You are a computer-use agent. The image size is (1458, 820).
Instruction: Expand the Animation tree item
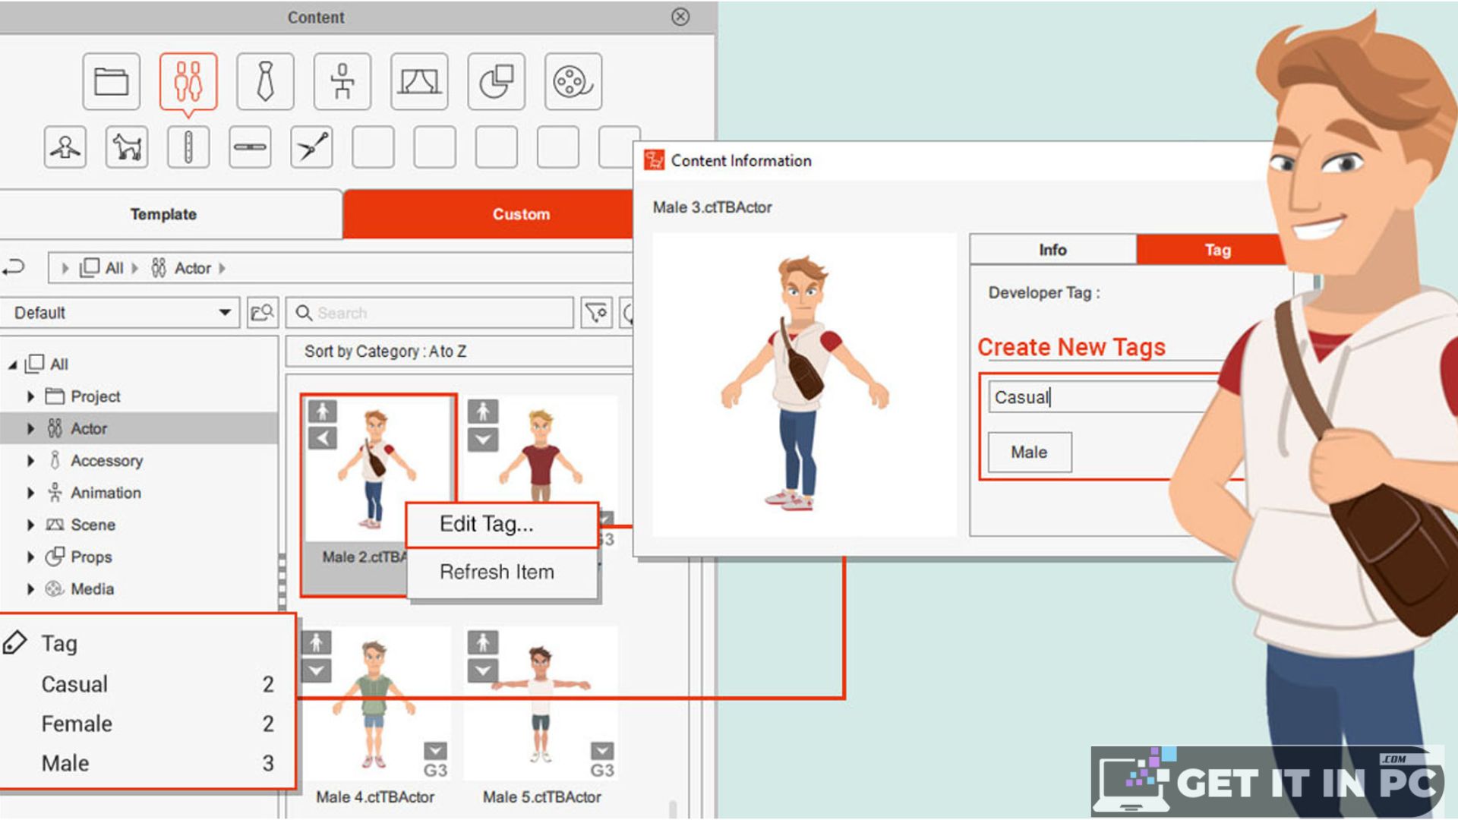(30, 490)
